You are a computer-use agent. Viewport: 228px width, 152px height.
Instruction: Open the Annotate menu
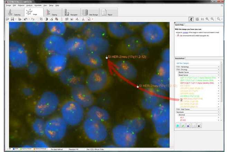[x=38, y=6]
